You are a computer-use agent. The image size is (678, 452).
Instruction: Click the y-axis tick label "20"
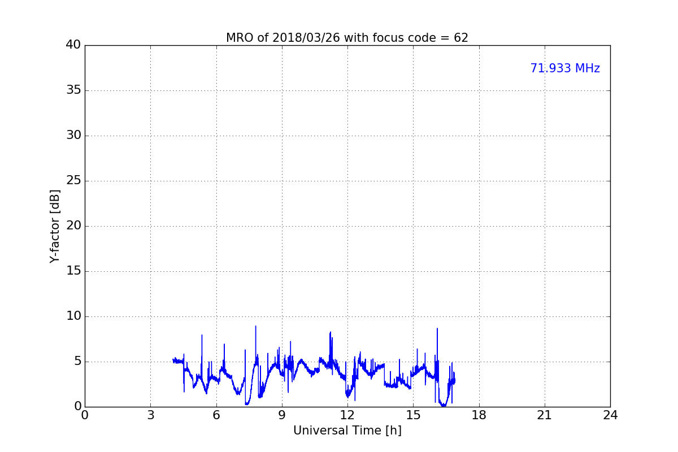tap(73, 226)
